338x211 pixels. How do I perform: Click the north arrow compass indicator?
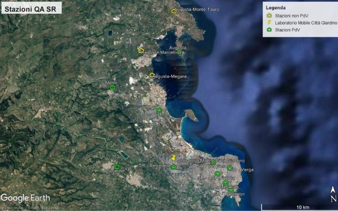click(333, 194)
